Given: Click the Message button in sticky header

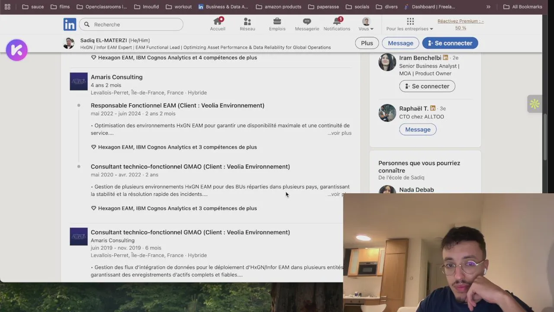Looking at the screenshot, I should 400,43.
